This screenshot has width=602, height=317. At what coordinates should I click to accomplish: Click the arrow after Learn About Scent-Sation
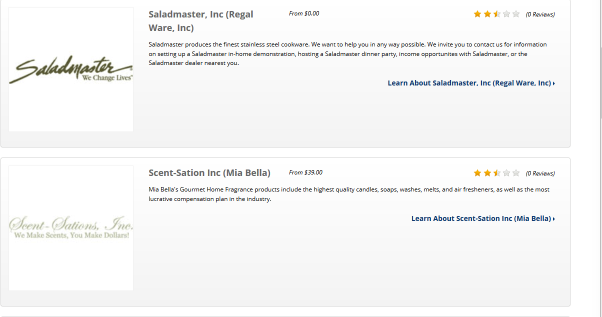pyautogui.click(x=554, y=219)
